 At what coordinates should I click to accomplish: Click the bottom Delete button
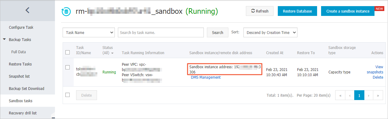(86, 95)
